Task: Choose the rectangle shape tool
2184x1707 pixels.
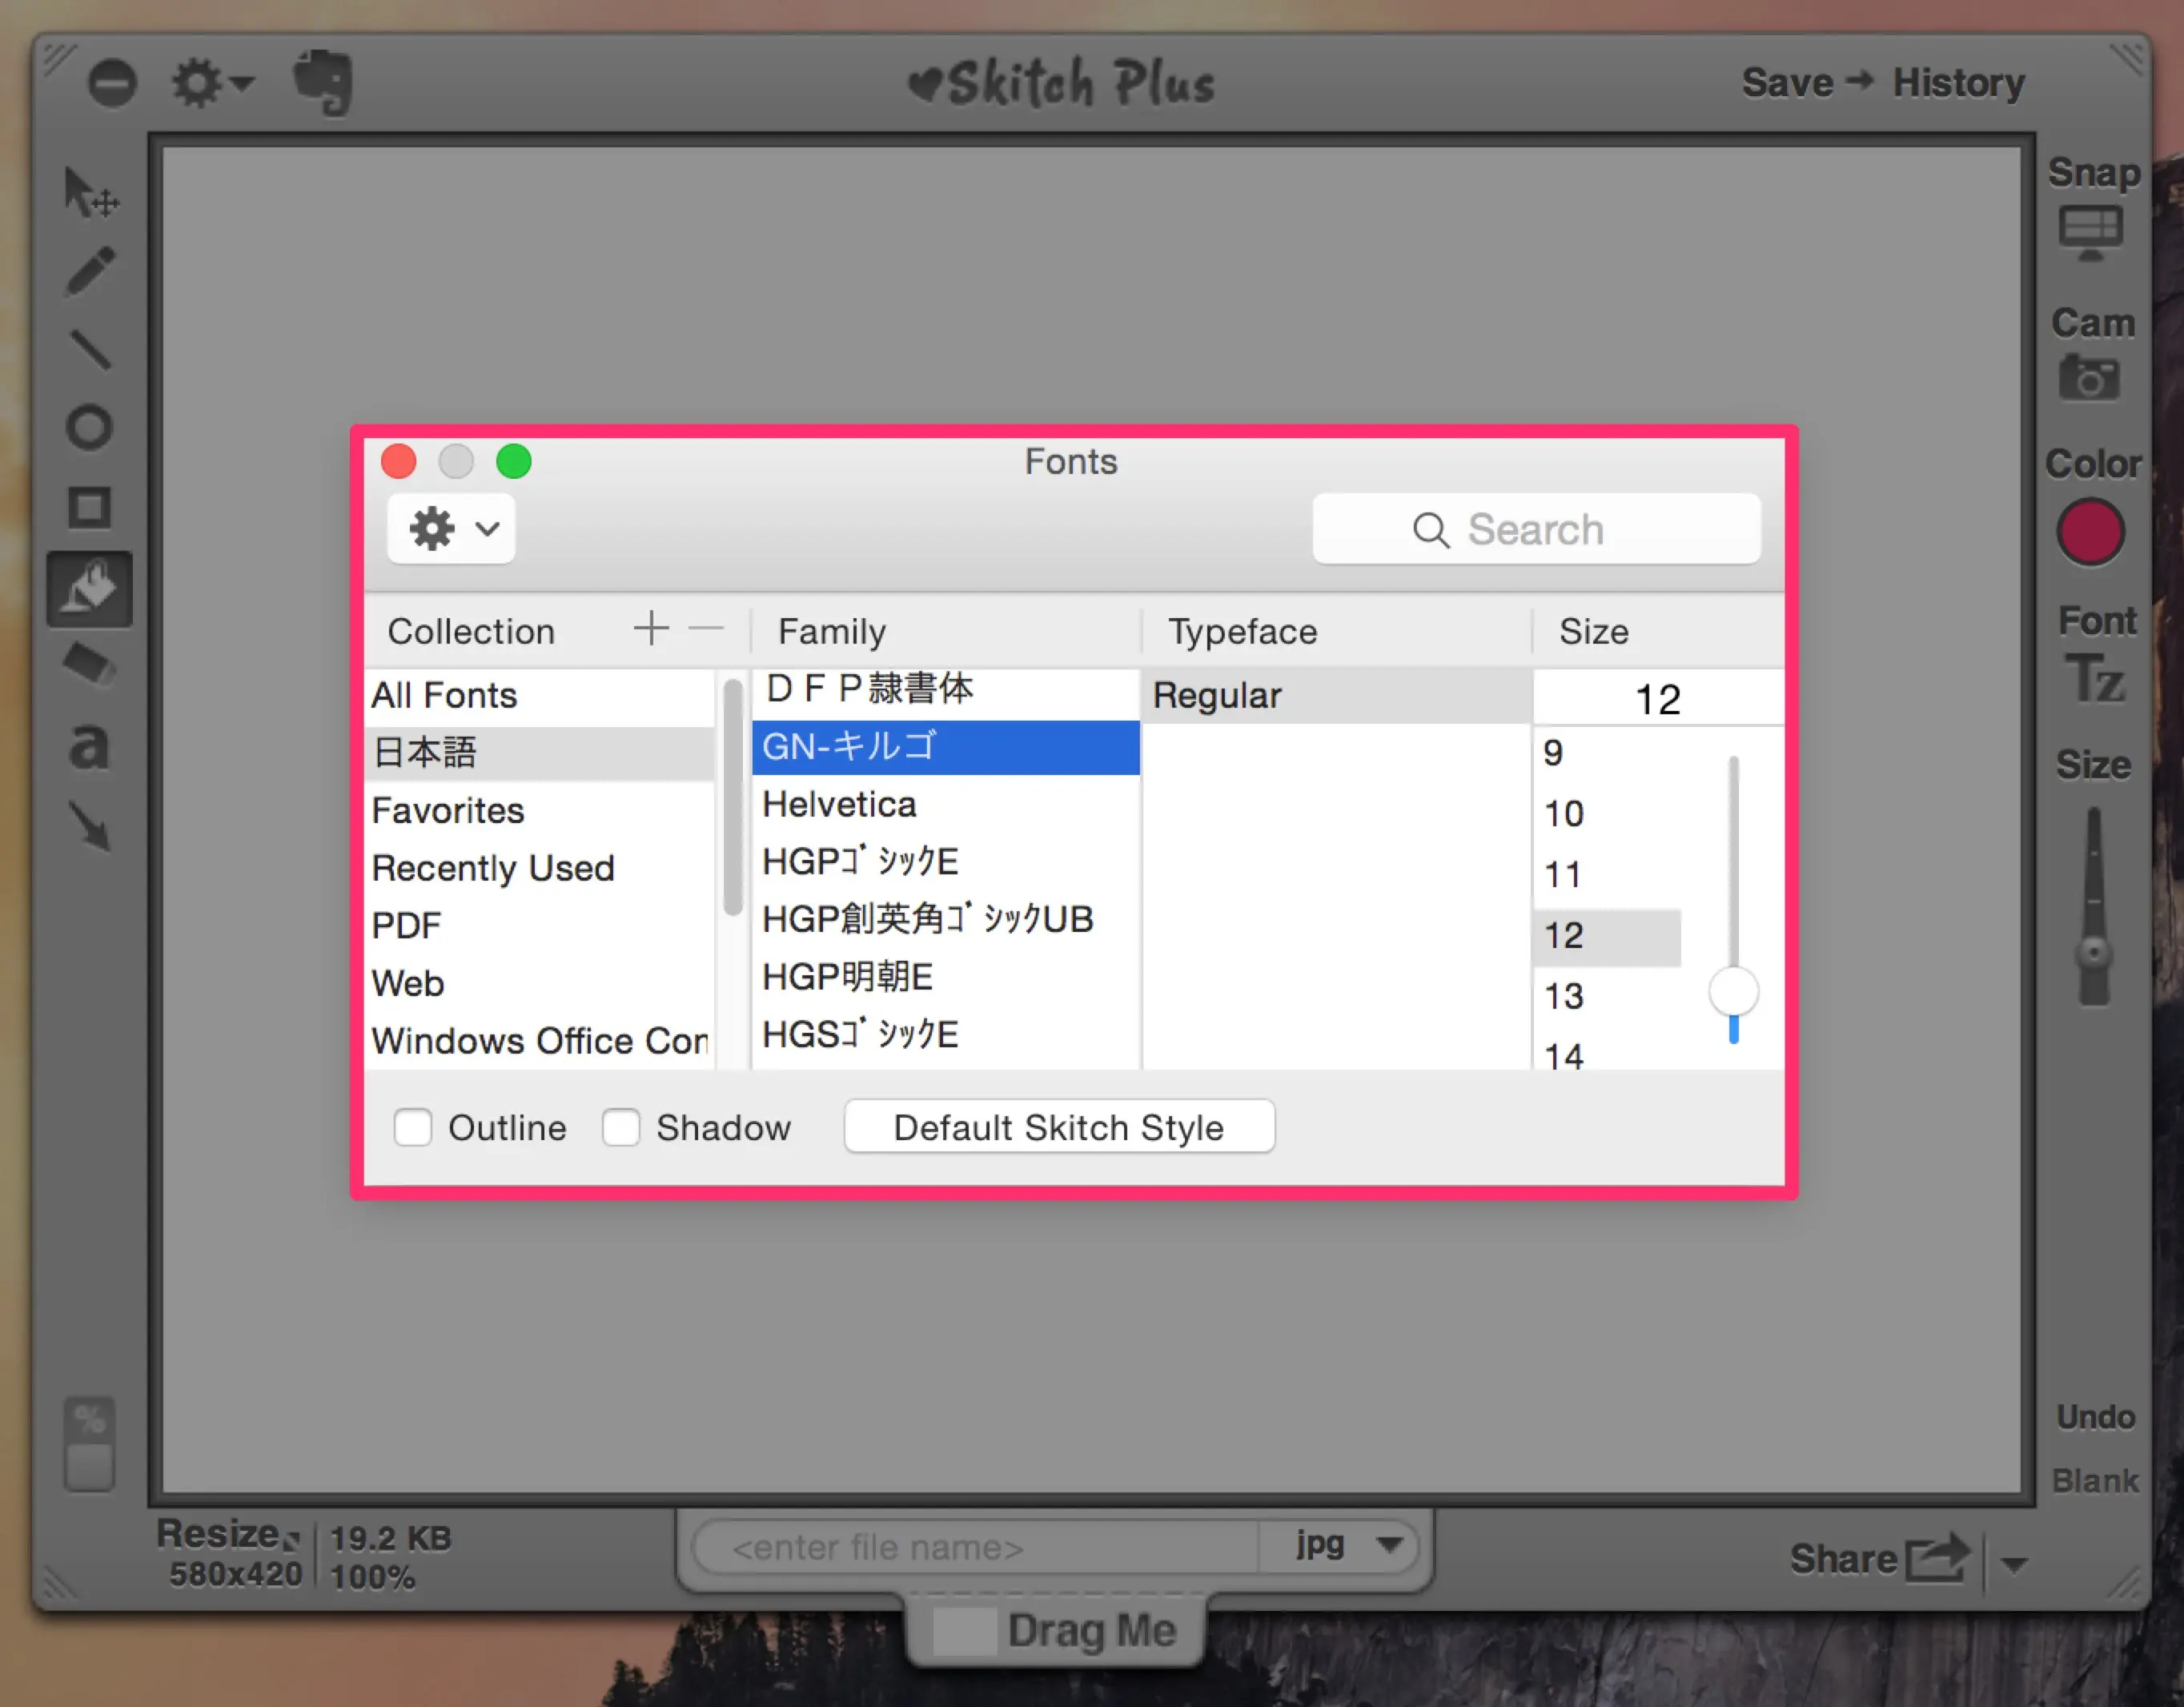Action: pos(90,507)
